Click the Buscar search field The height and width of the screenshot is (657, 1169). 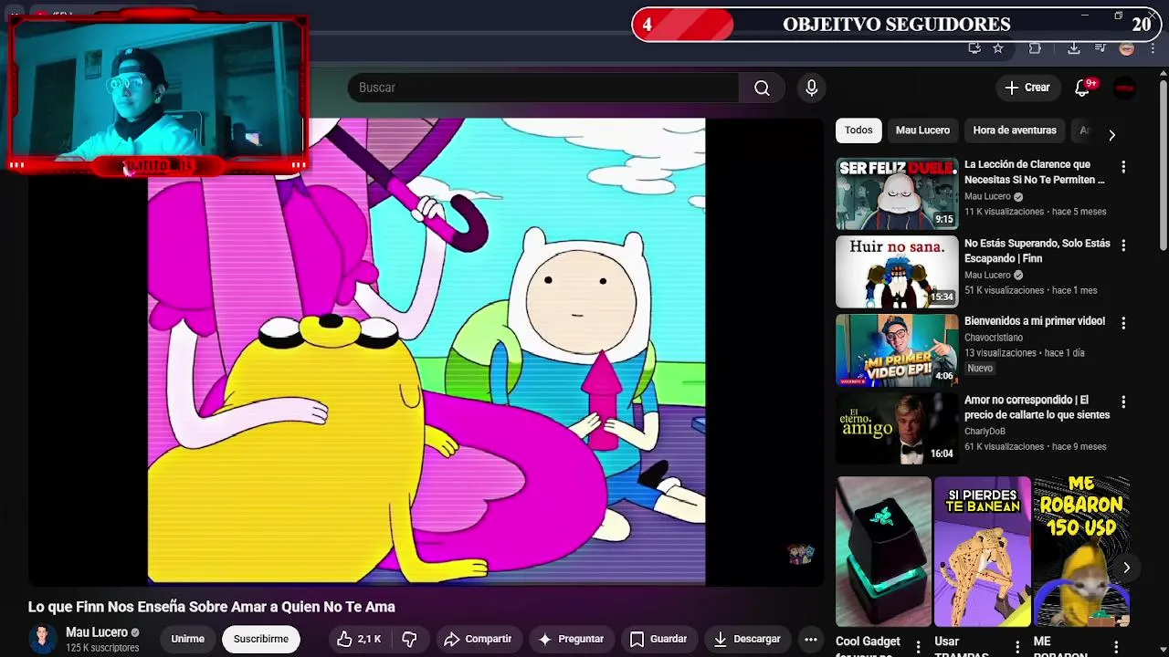[542, 88]
